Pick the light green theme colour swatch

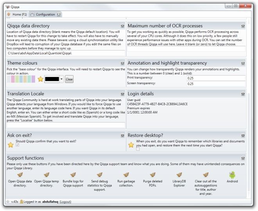click(x=17, y=79)
